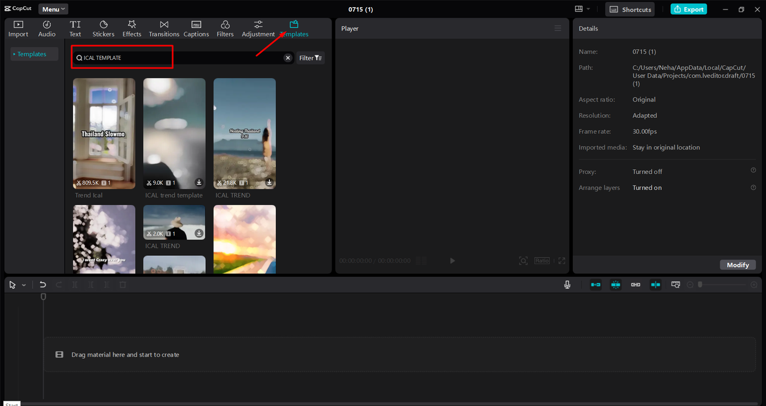766x406 pixels.
Task: Toggle main track magnet
Action: tap(595, 285)
